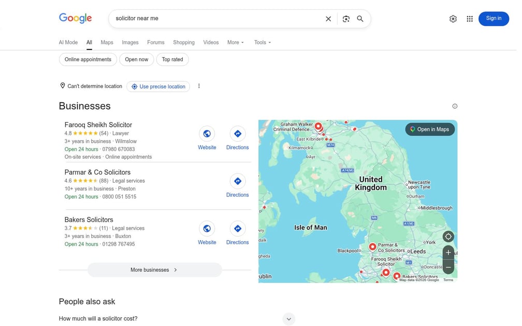Expand the More search categories dropdown
This screenshot has width=522, height=326.
click(x=236, y=42)
